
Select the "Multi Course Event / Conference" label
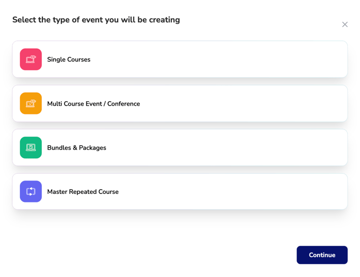pos(93,104)
